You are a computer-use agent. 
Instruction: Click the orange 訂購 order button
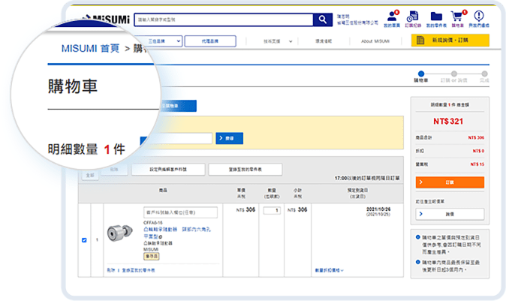pos(450,182)
